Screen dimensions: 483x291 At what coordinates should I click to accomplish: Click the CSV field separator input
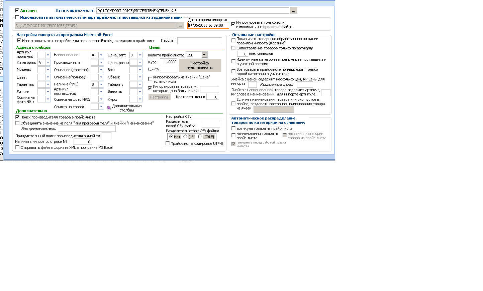point(211,124)
